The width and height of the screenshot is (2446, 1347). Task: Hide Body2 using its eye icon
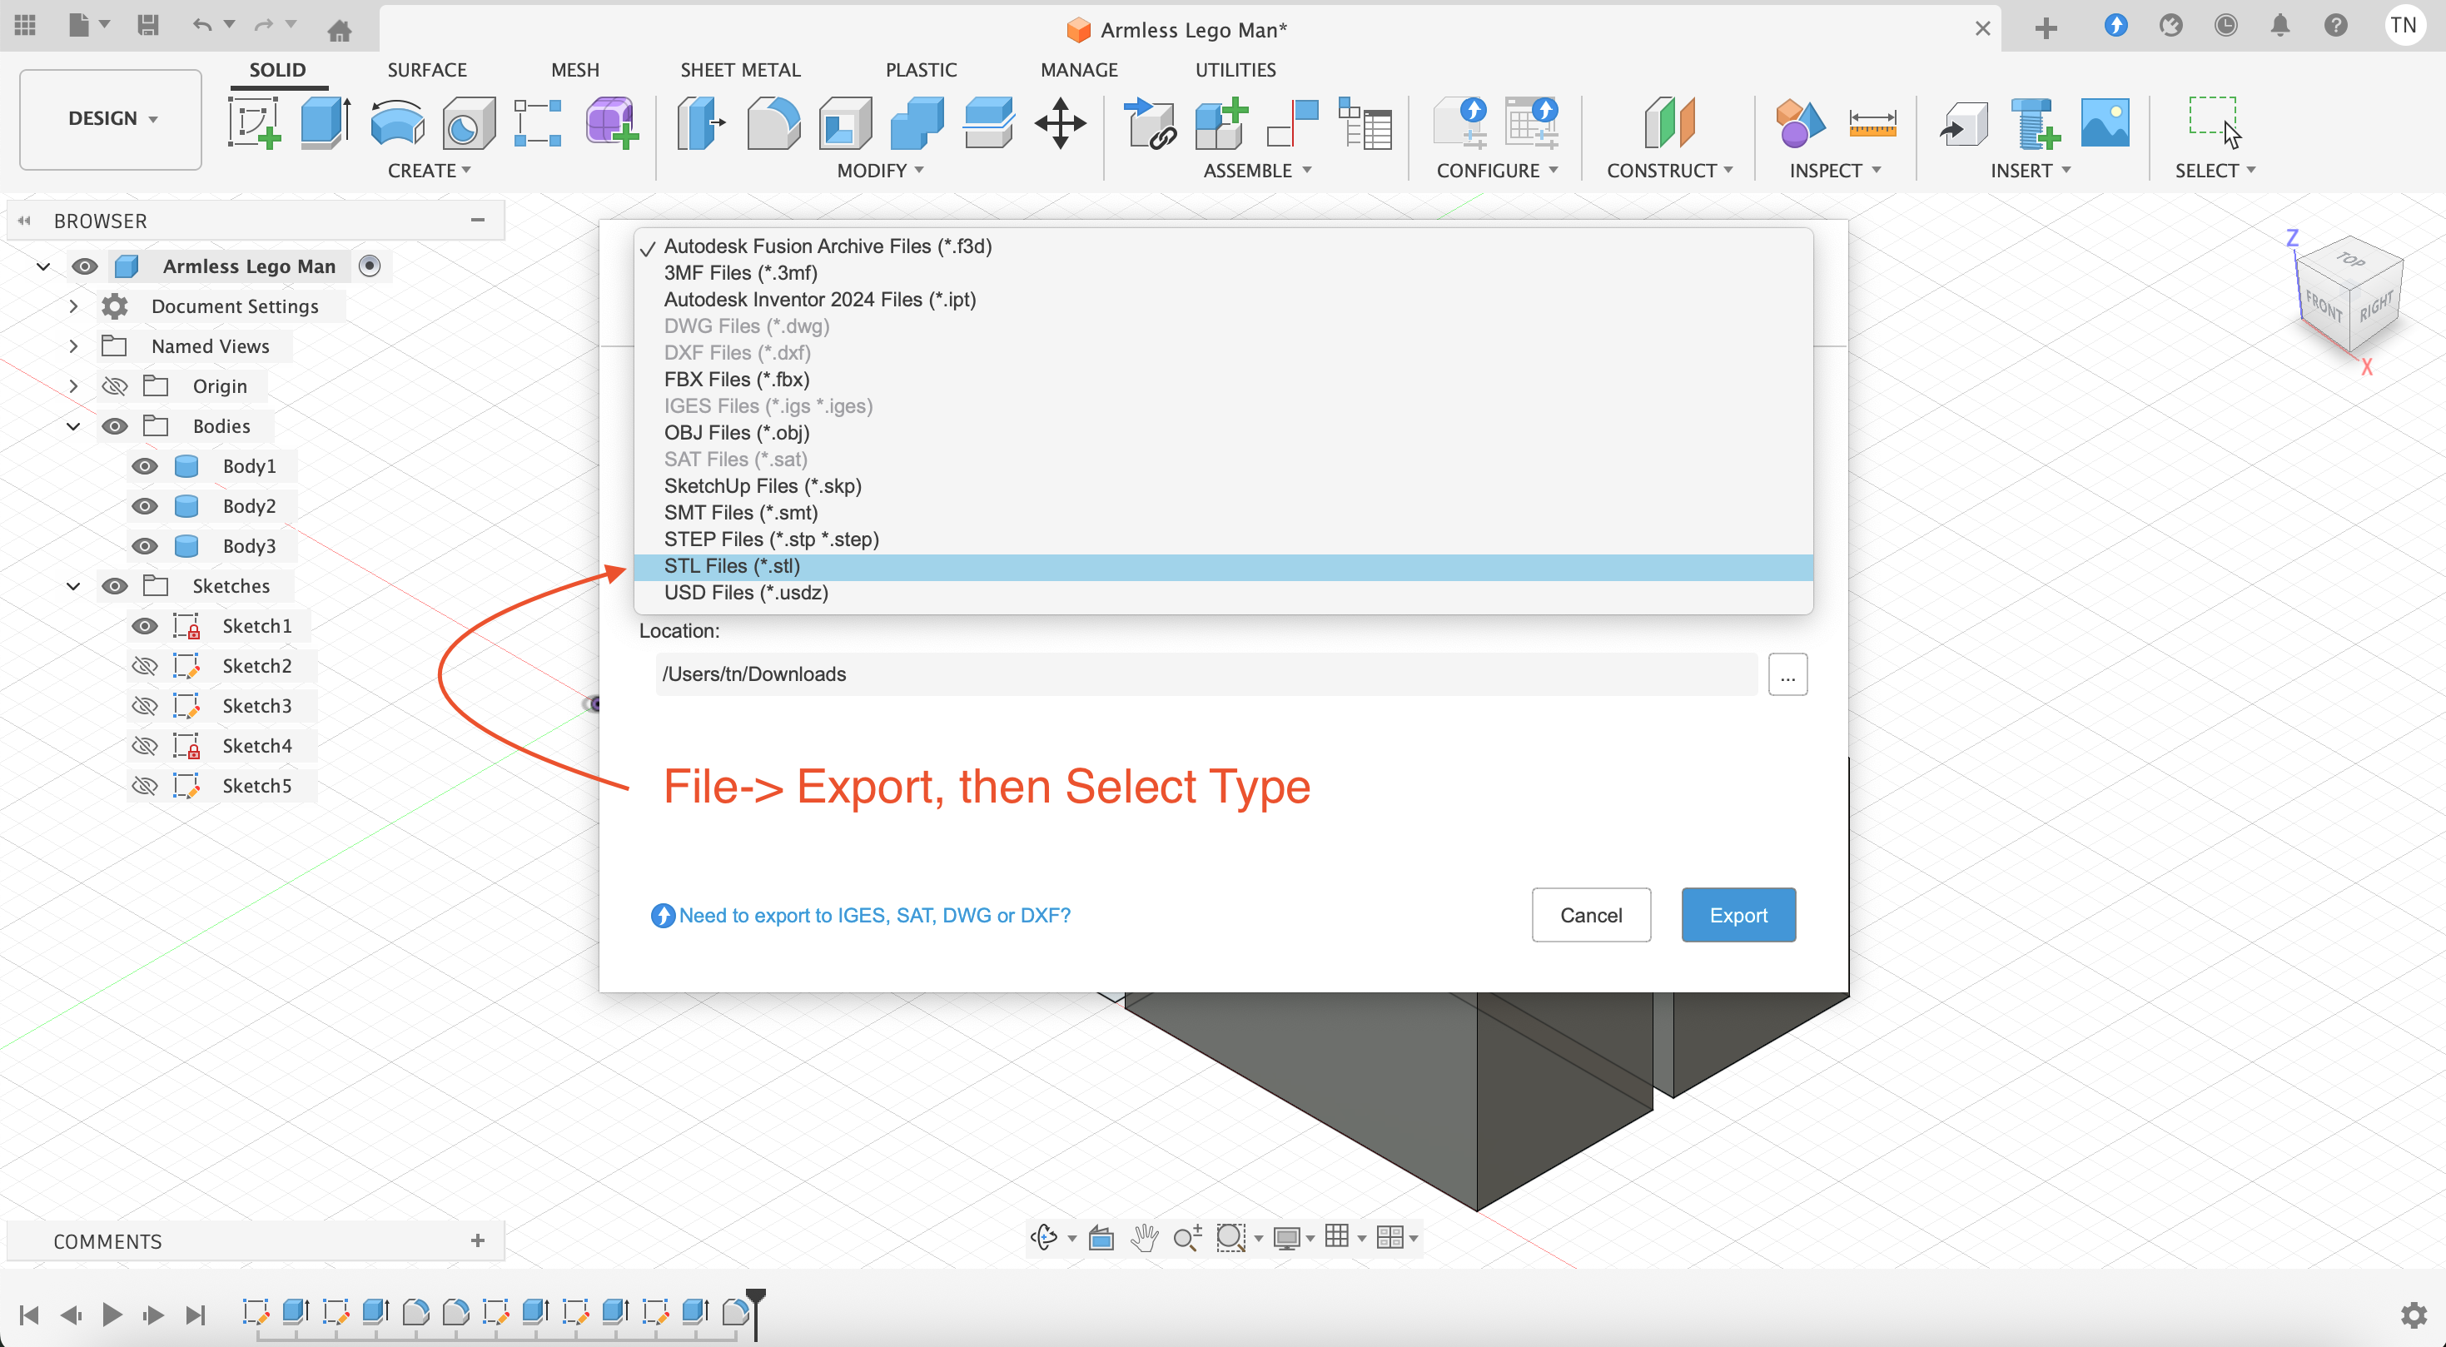144,506
